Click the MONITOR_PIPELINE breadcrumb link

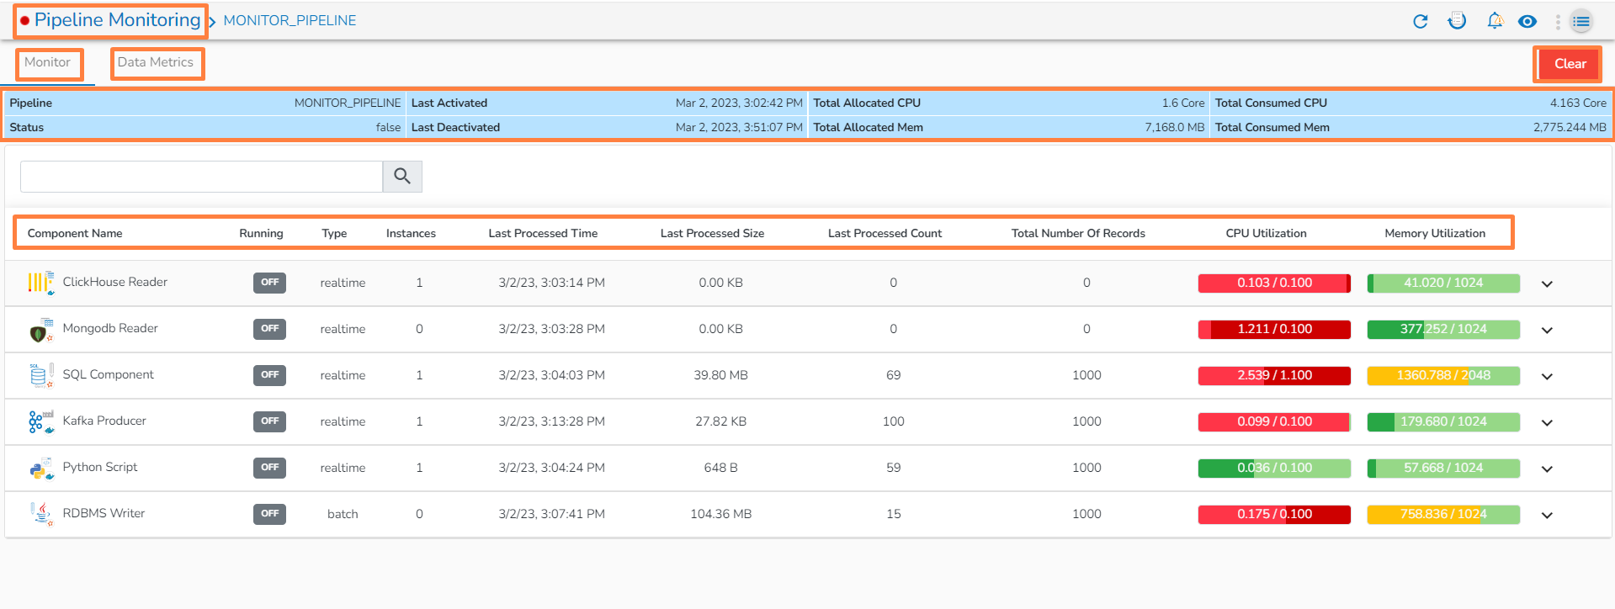[x=290, y=20]
